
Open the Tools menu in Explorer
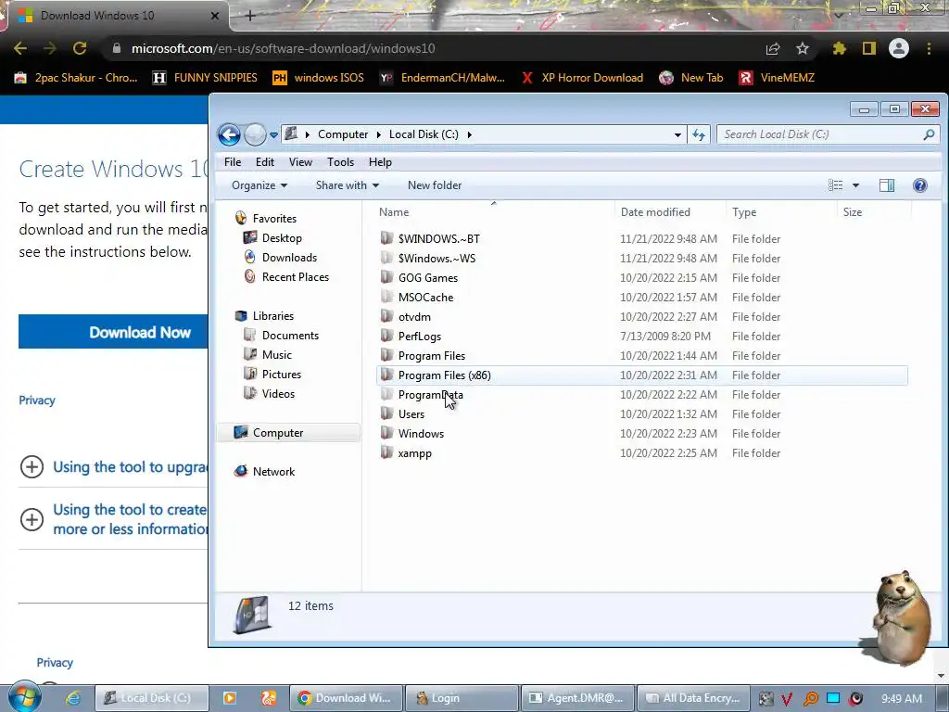340,162
